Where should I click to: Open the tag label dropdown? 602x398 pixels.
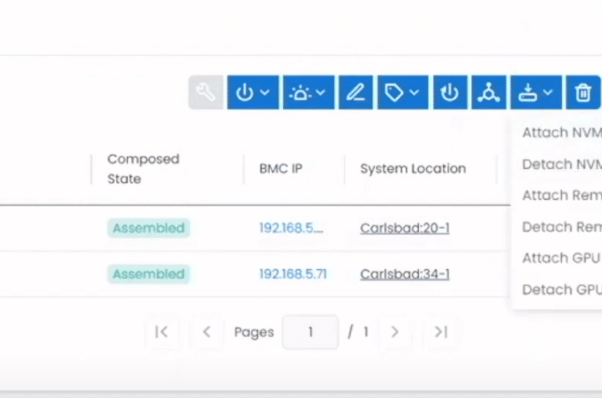coord(403,93)
